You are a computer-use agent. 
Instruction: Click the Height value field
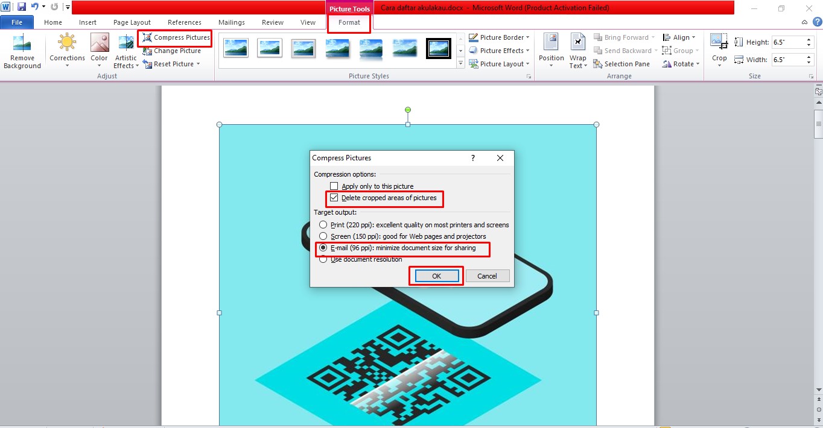click(x=788, y=42)
